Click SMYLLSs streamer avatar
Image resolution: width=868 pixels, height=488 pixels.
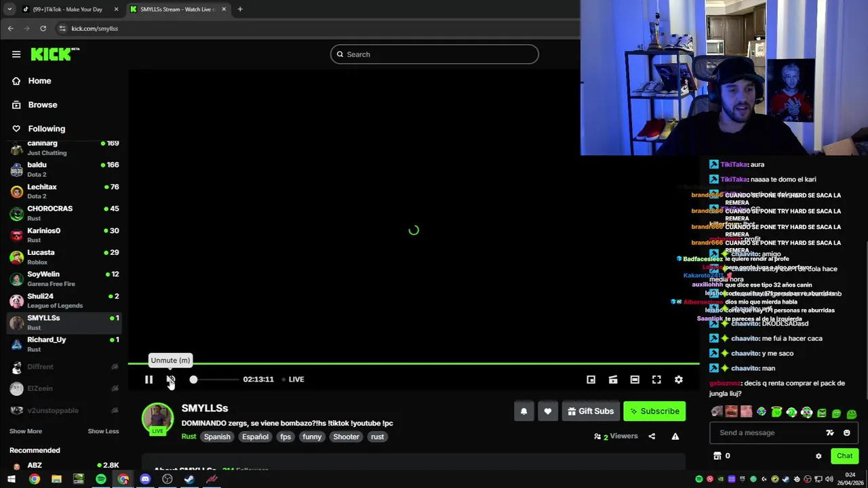[x=157, y=418]
